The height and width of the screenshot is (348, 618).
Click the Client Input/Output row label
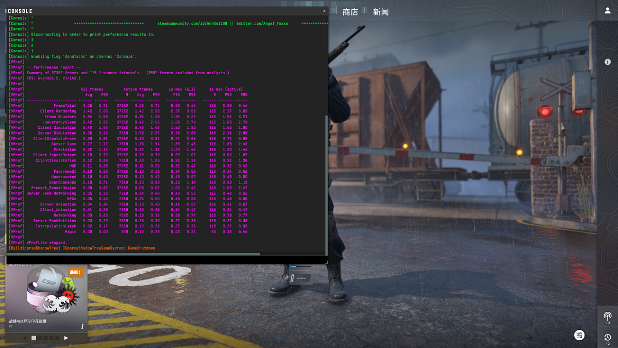point(55,155)
